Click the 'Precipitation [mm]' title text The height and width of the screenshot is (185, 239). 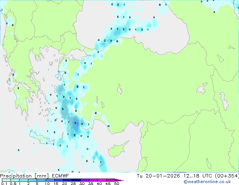coord(25,176)
